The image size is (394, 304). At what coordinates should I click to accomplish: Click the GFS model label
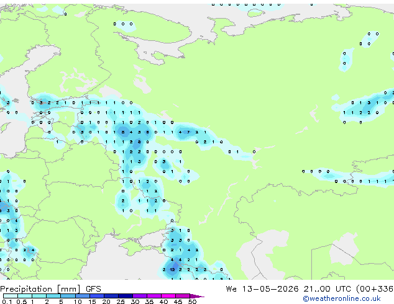pyautogui.click(x=93, y=289)
